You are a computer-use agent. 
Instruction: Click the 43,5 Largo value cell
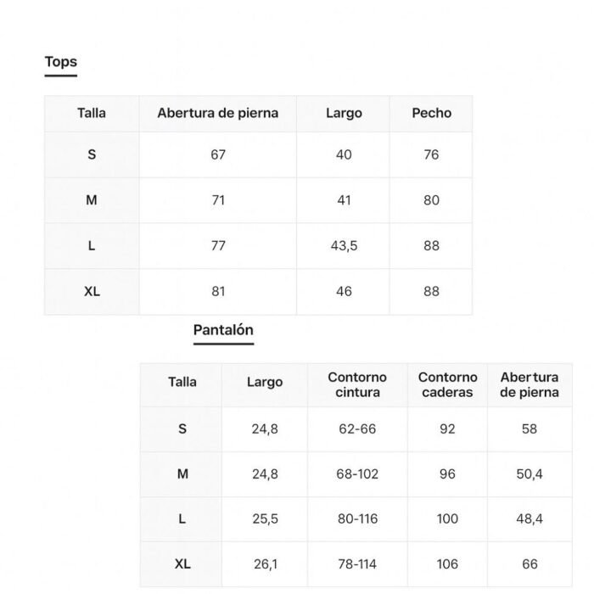pos(344,246)
